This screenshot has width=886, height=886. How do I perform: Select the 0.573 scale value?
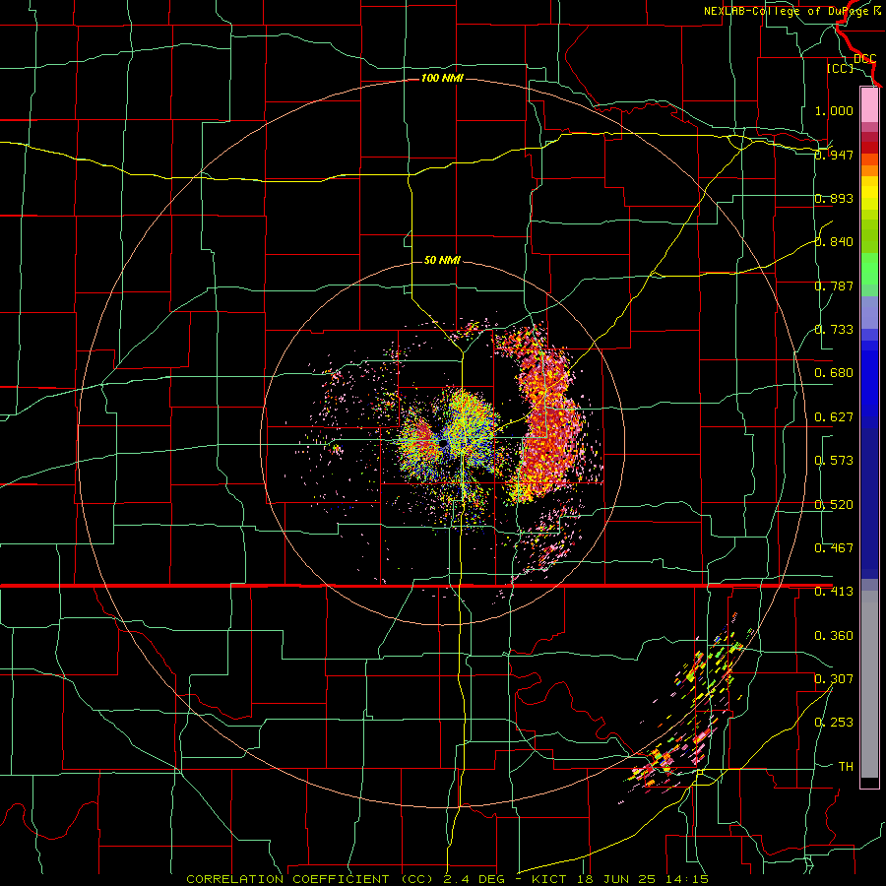pos(834,461)
